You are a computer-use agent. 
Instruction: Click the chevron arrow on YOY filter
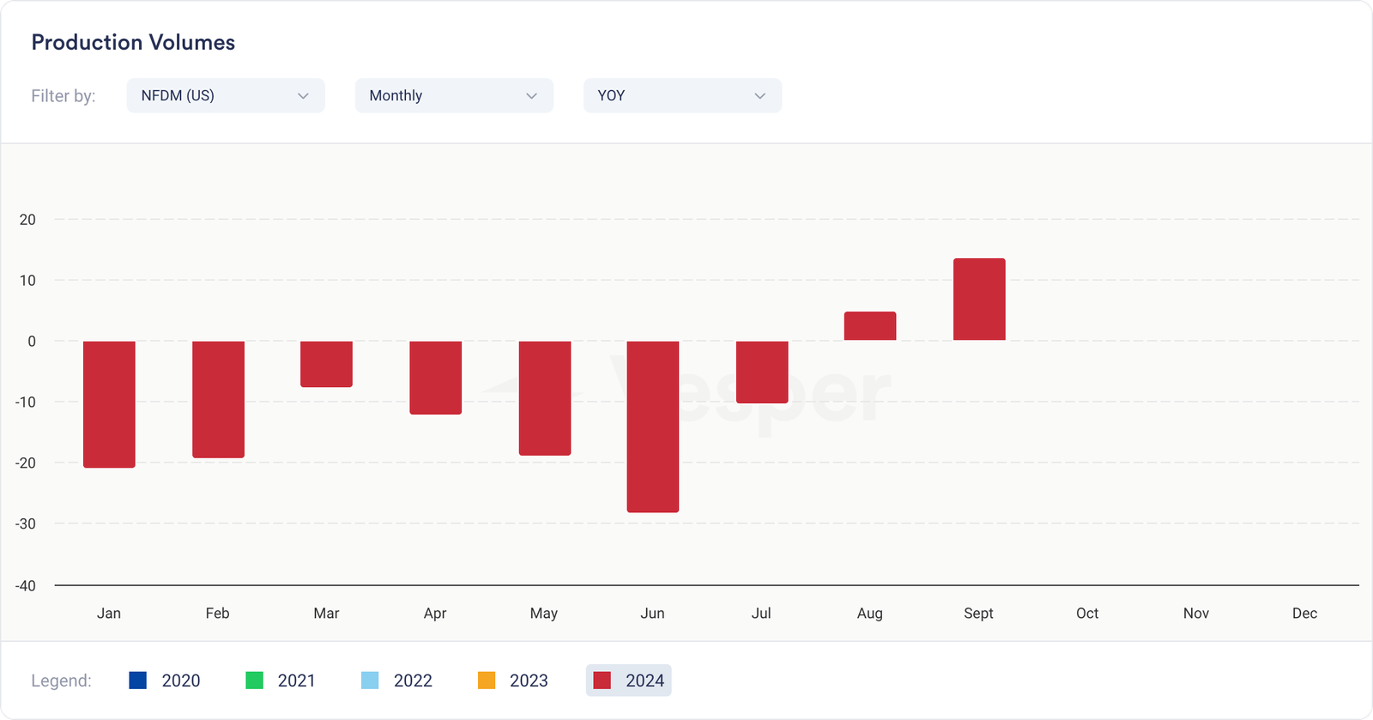759,95
